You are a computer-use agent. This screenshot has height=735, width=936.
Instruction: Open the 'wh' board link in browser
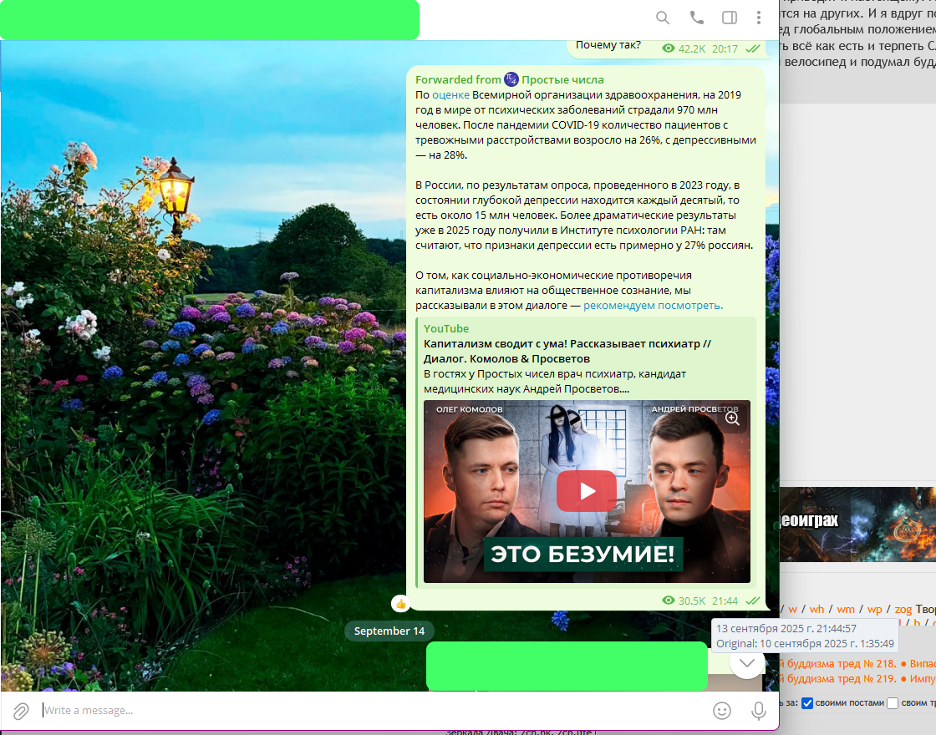coord(816,609)
